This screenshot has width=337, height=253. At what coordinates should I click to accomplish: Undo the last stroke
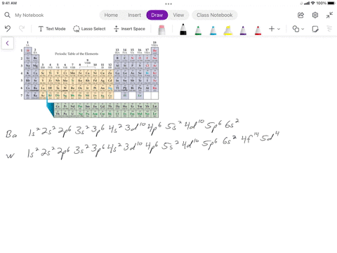point(8,29)
